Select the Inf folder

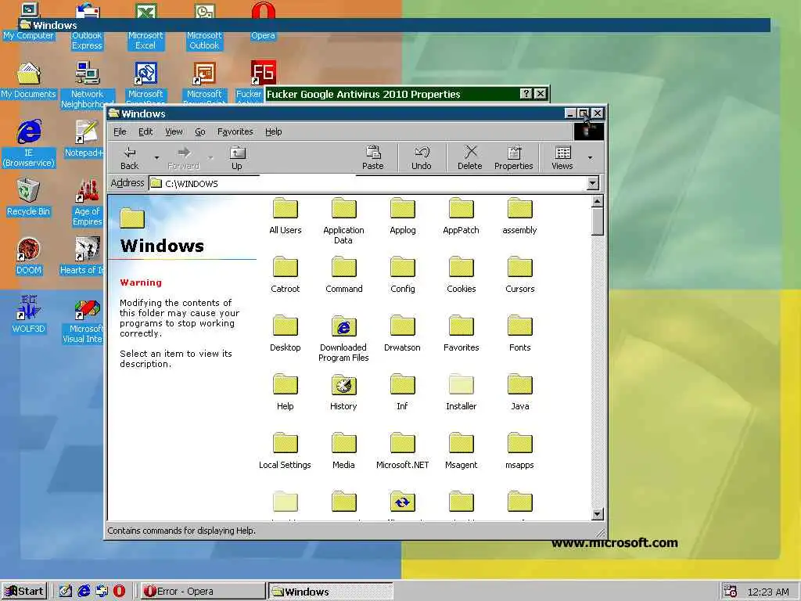[403, 392]
